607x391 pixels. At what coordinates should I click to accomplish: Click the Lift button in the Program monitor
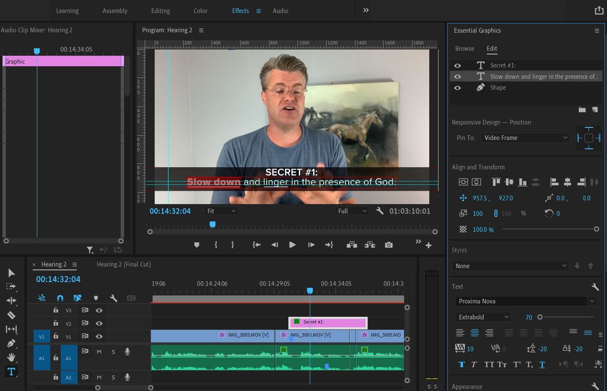click(352, 245)
